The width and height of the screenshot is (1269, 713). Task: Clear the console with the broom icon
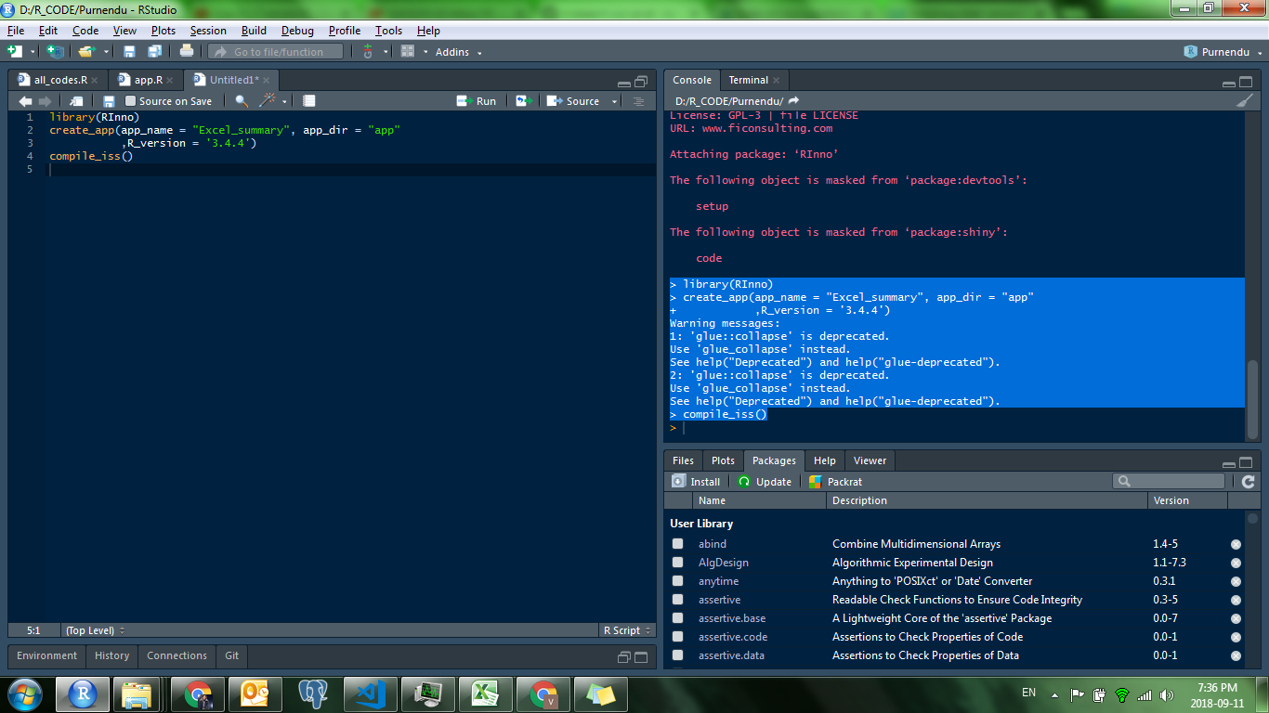point(1245,100)
